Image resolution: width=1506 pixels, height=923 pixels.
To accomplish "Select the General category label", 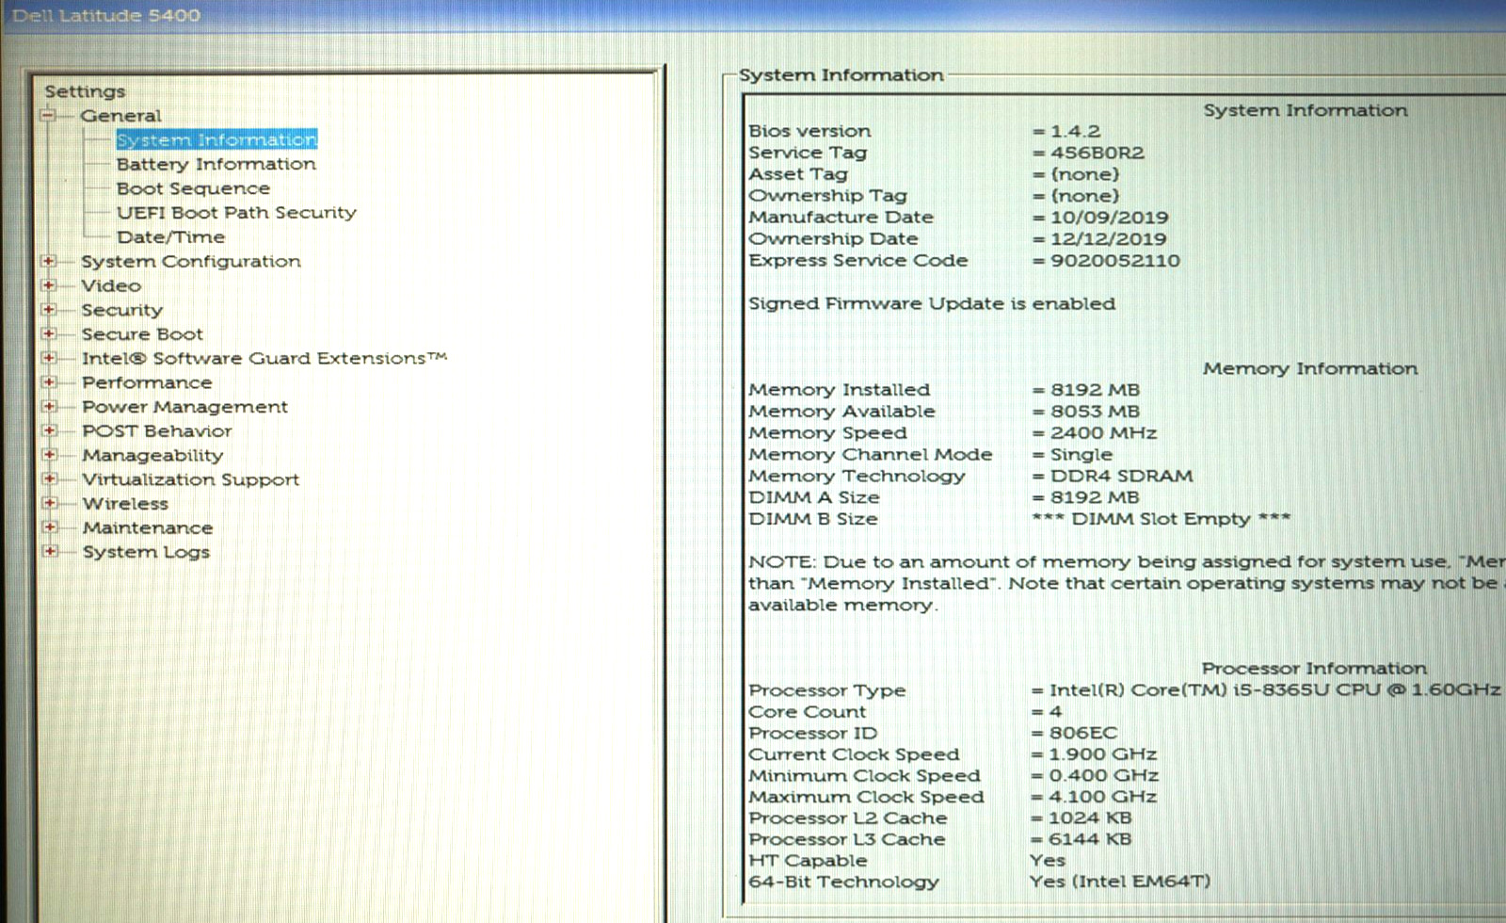I will click(120, 116).
